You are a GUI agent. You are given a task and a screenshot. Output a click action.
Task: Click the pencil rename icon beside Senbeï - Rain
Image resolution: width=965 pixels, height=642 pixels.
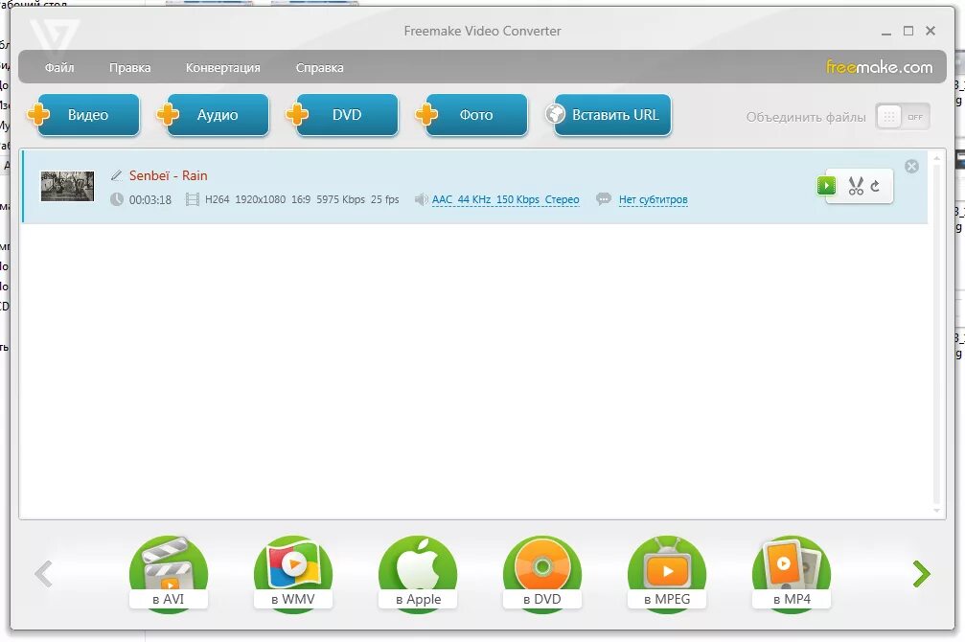(116, 175)
